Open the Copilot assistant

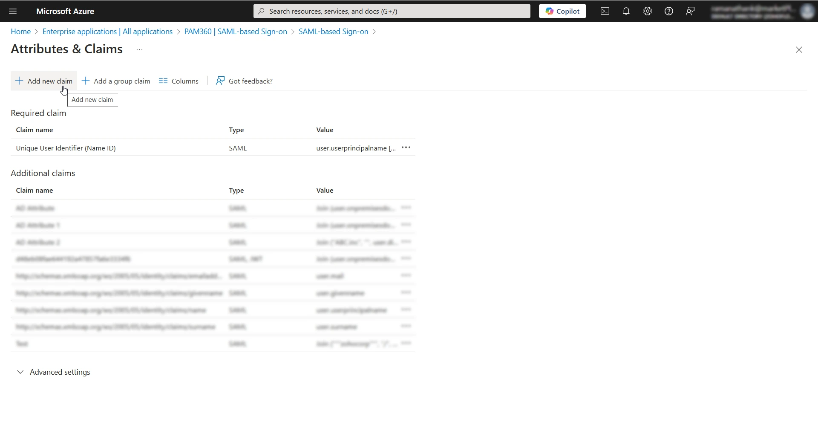562,11
